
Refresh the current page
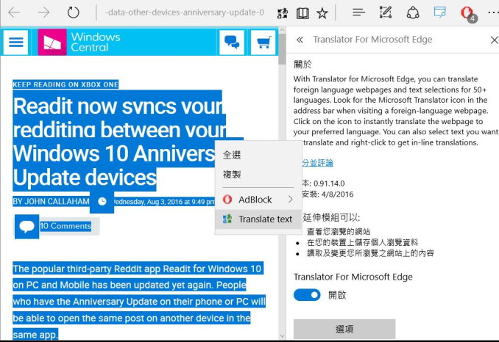(x=73, y=12)
